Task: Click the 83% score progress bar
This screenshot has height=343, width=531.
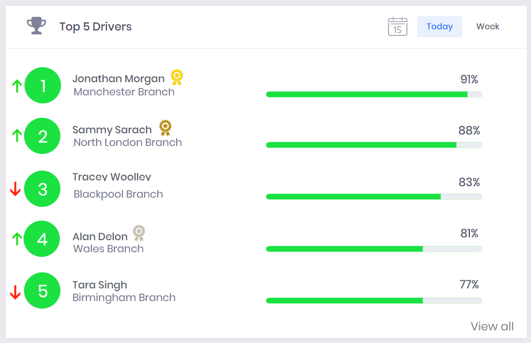Action: [374, 196]
